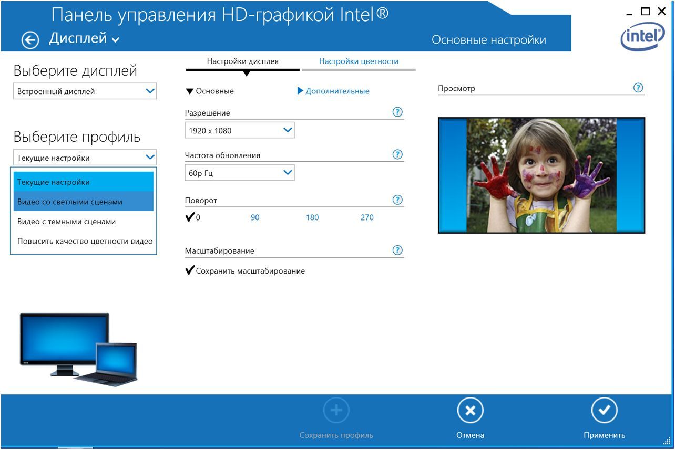The width and height of the screenshot is (675, 450).
Task: Click the Применить button
Action: pos(605,416)
